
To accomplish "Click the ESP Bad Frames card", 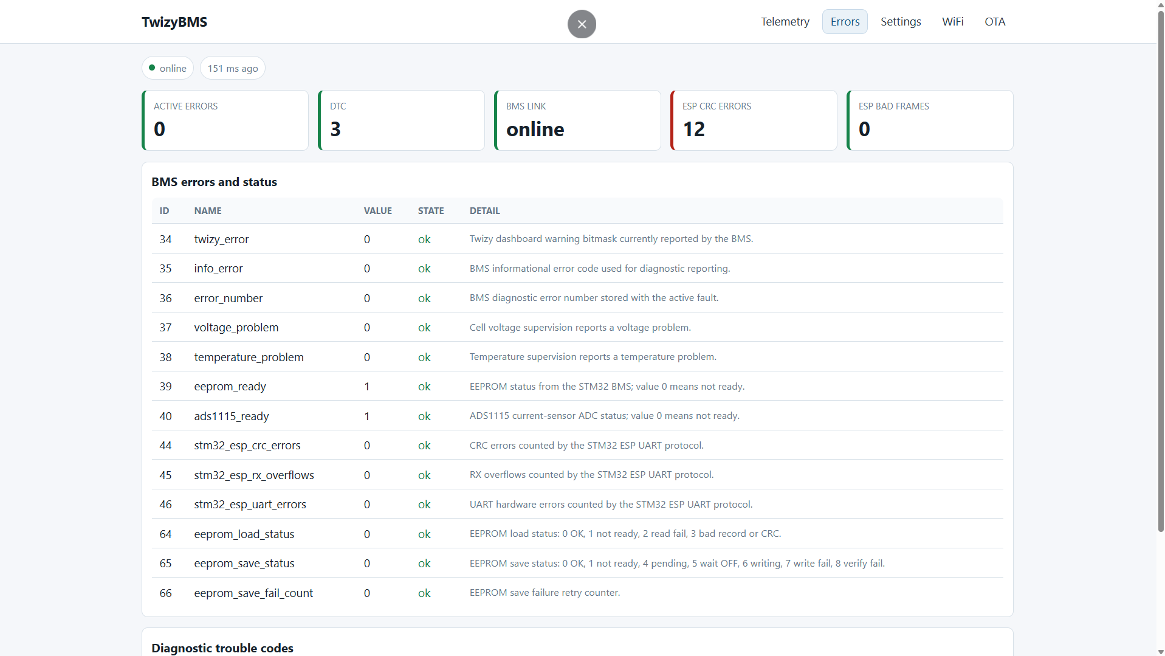I will pyautogui.click(x=930, y=120).
